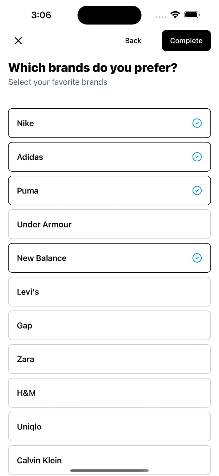This screenshot has height=476, width=219.
Task: Pick H&M from the brand list
Action: click(109, 393)
